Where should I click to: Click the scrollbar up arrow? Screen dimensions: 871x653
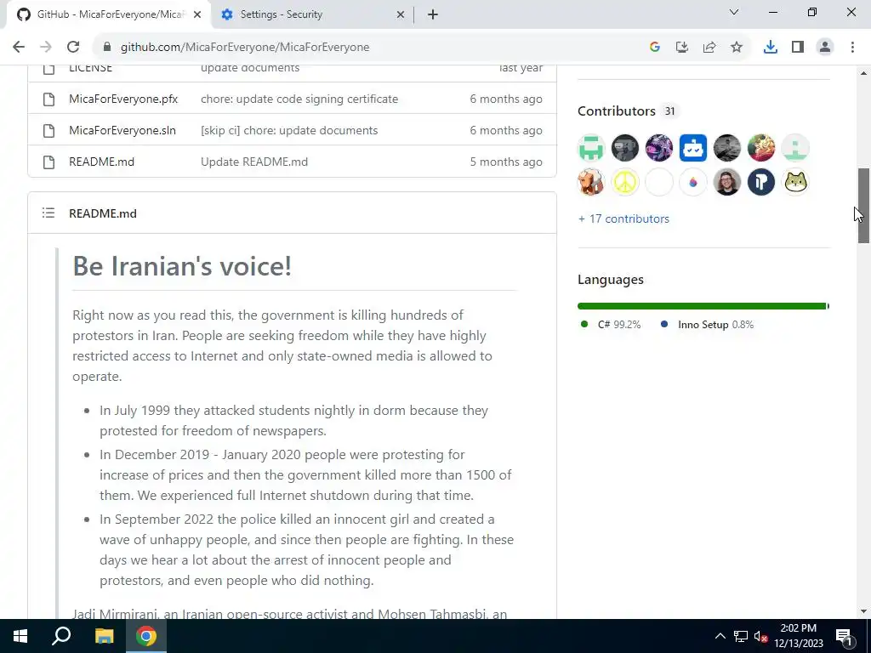(x=863, y=73)
